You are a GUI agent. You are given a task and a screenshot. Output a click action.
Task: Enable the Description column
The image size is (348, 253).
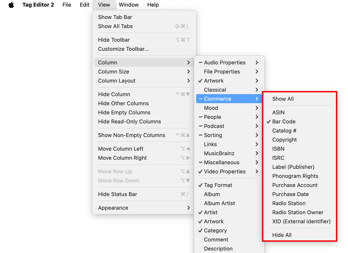(229, 249)
